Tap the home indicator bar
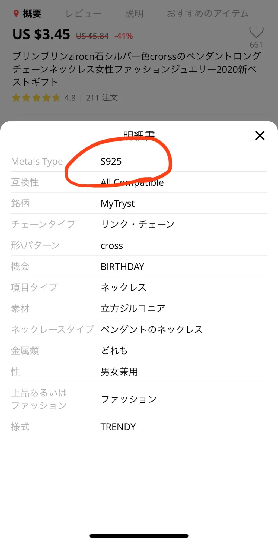The width and height of the screenshot is (278, 543). coord(139,536)
